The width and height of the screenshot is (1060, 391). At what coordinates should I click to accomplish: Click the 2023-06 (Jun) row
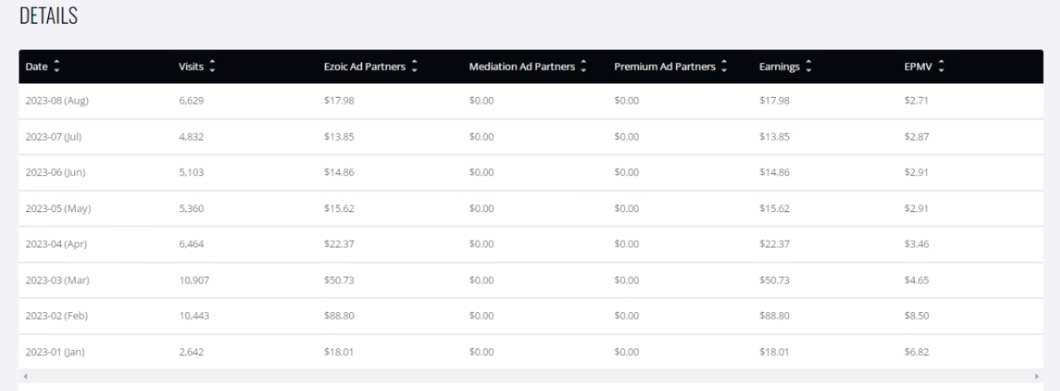[531, 173]
